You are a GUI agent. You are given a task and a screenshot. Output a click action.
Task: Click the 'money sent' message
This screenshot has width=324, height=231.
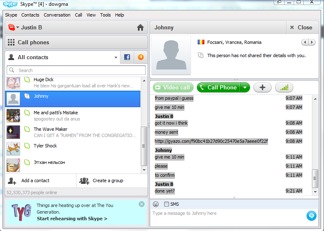click(166, 132)
